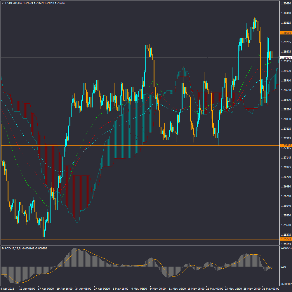This screenshot has height=292, width=292.
Task: Click the 1.28030 value on price scale
Action: pos(286,119)
